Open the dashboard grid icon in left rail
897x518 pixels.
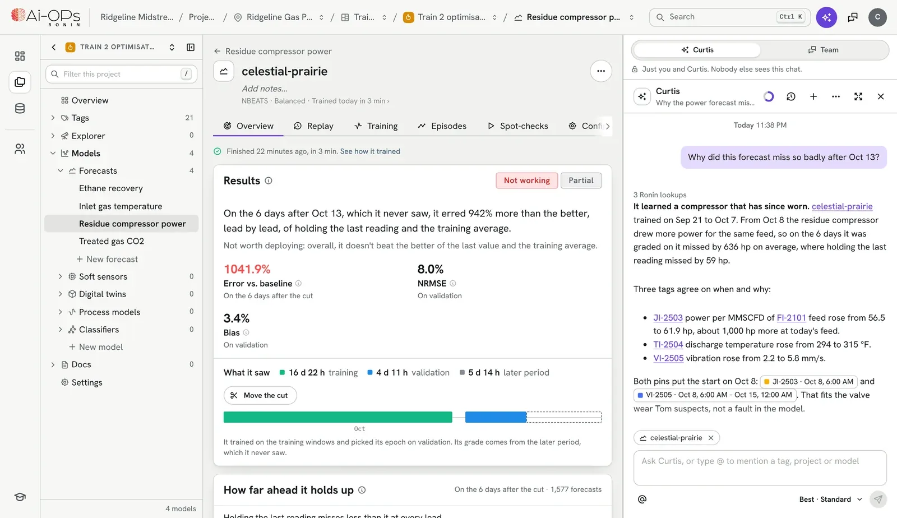coord(20,56)
